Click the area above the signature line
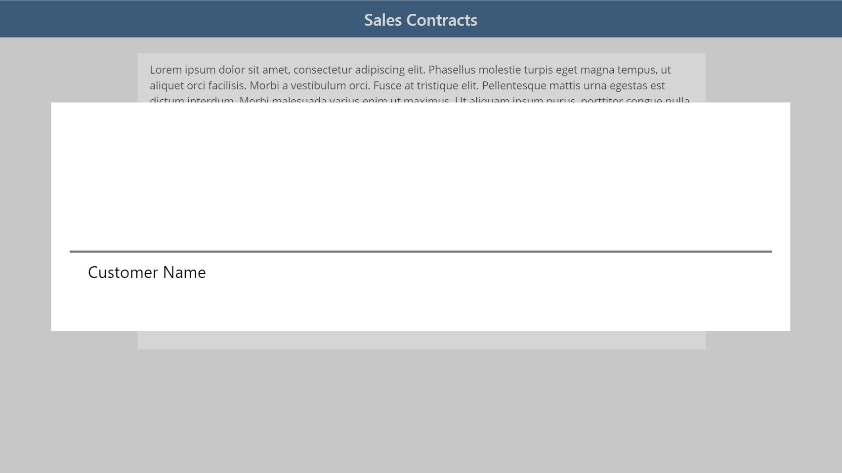This screenshot has width=842, height=473. 421,197
